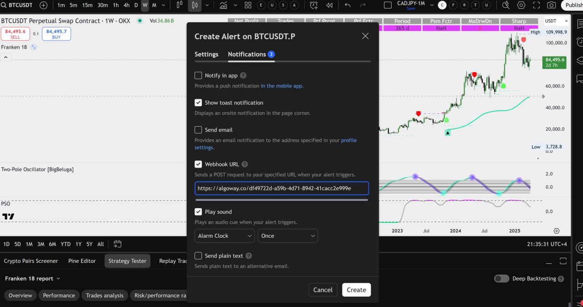Select the YTD date range
This screenshot has width=583, height=307.
click(x=66, y=244)
